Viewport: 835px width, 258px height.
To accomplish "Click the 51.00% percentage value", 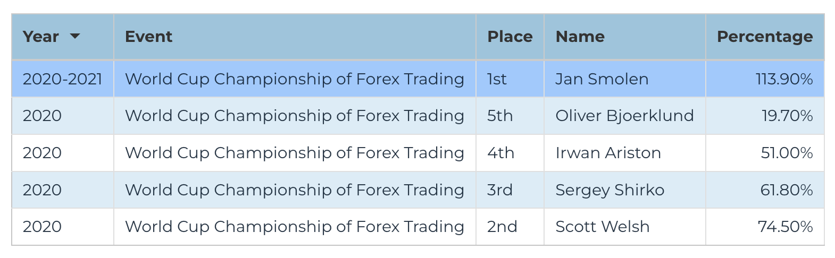I will tap(787, 153).
